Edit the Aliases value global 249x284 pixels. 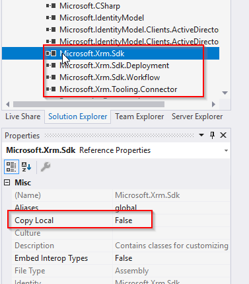coord(125,208)
